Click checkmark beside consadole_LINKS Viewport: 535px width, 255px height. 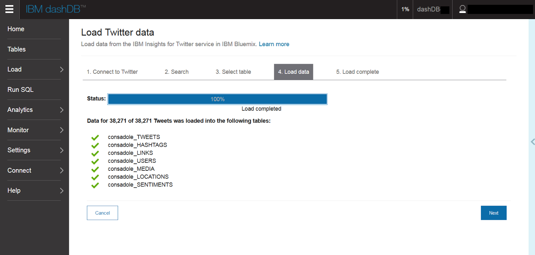point(95,153)
